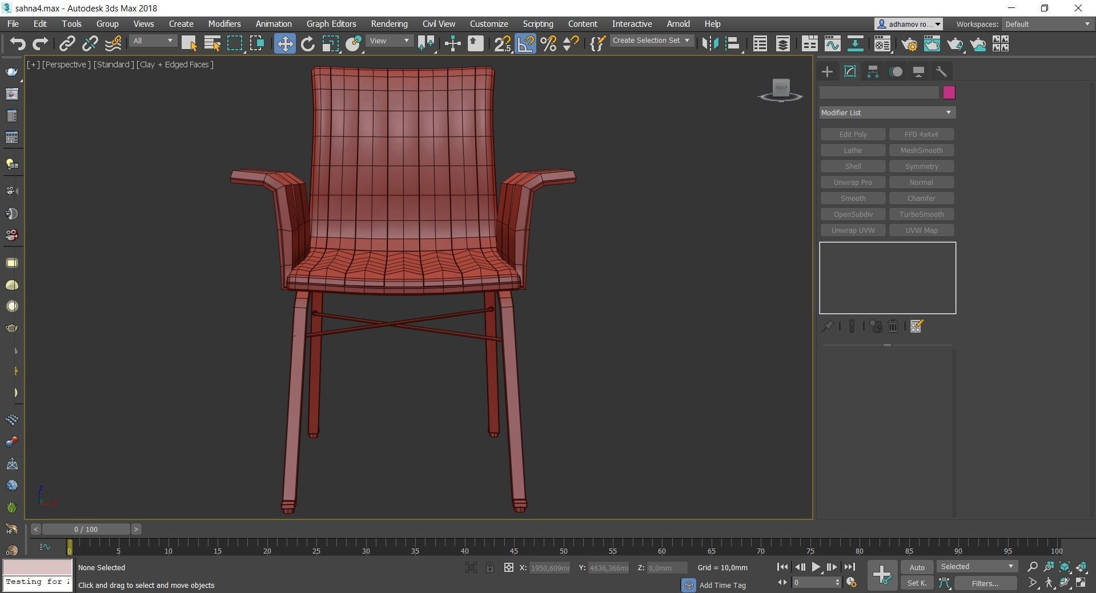
Task: Open the adhamov user account dropdown
Action: 909,24
